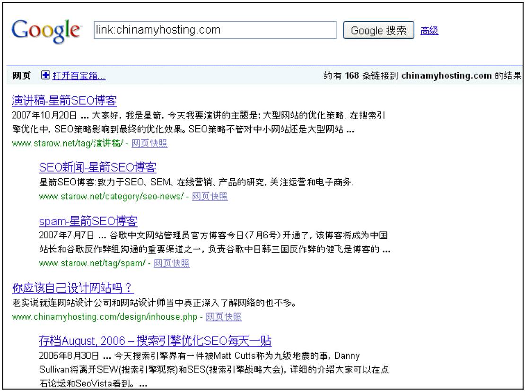Viewport: 525px width, 391px height.
Task: Focus the search field containing link:chinamyhosting.com
Action: (x=215, y=30)
